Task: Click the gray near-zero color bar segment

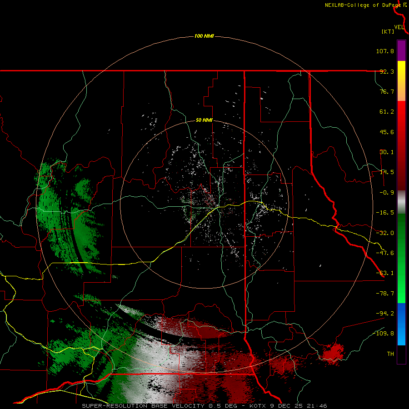Action: tap(401, 202)
